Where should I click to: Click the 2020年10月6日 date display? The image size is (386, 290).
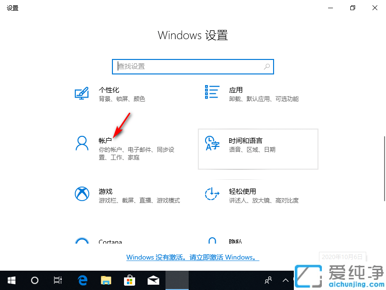coord(342,257)
